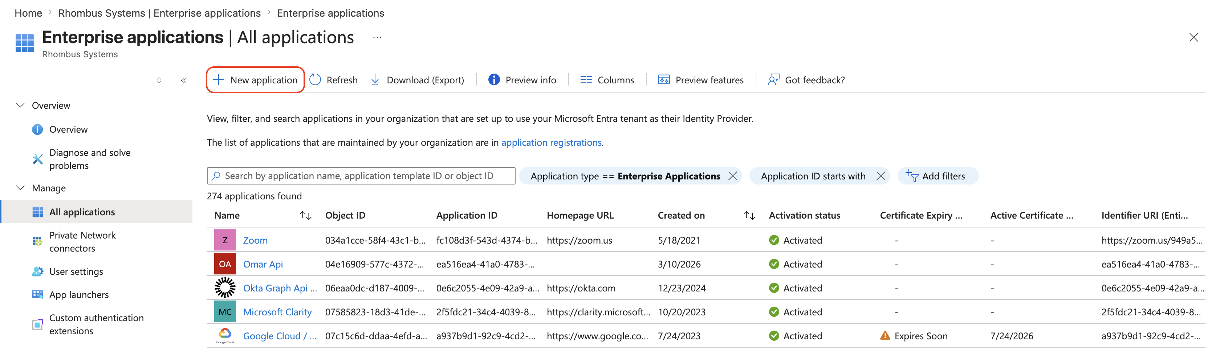Open Diagnose and solve problems
This screenshot has width=1220, height=348.
(x=90, y=159)
